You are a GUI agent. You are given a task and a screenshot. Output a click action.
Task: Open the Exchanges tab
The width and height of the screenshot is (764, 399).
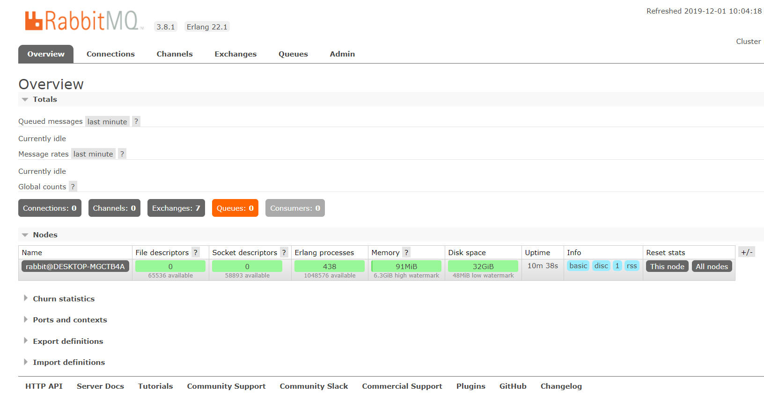click(x=235, y=54)
